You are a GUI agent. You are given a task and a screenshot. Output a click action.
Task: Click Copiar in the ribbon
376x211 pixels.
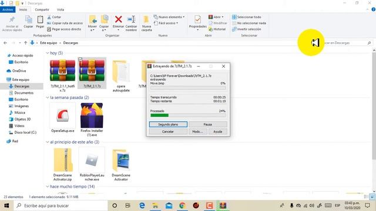(28, 22)
